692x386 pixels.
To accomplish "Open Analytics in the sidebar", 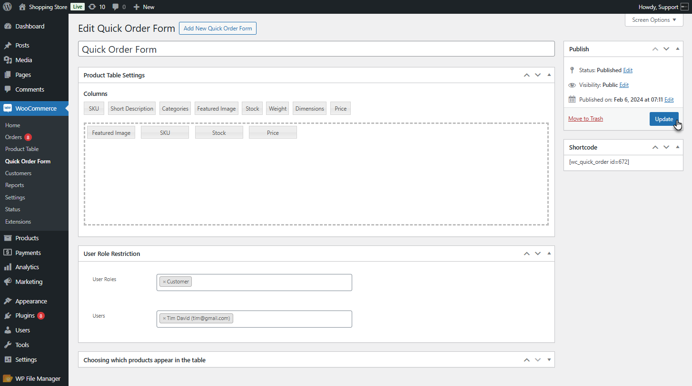I will coord(27,267).
